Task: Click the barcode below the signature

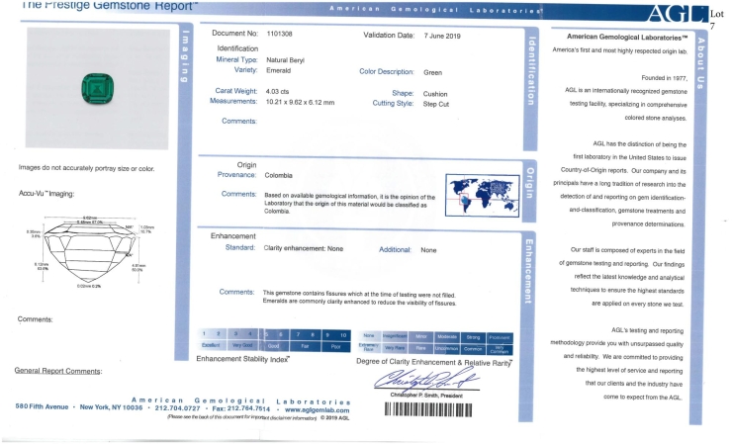Action: pyautogui.click(x=428, y=409)
